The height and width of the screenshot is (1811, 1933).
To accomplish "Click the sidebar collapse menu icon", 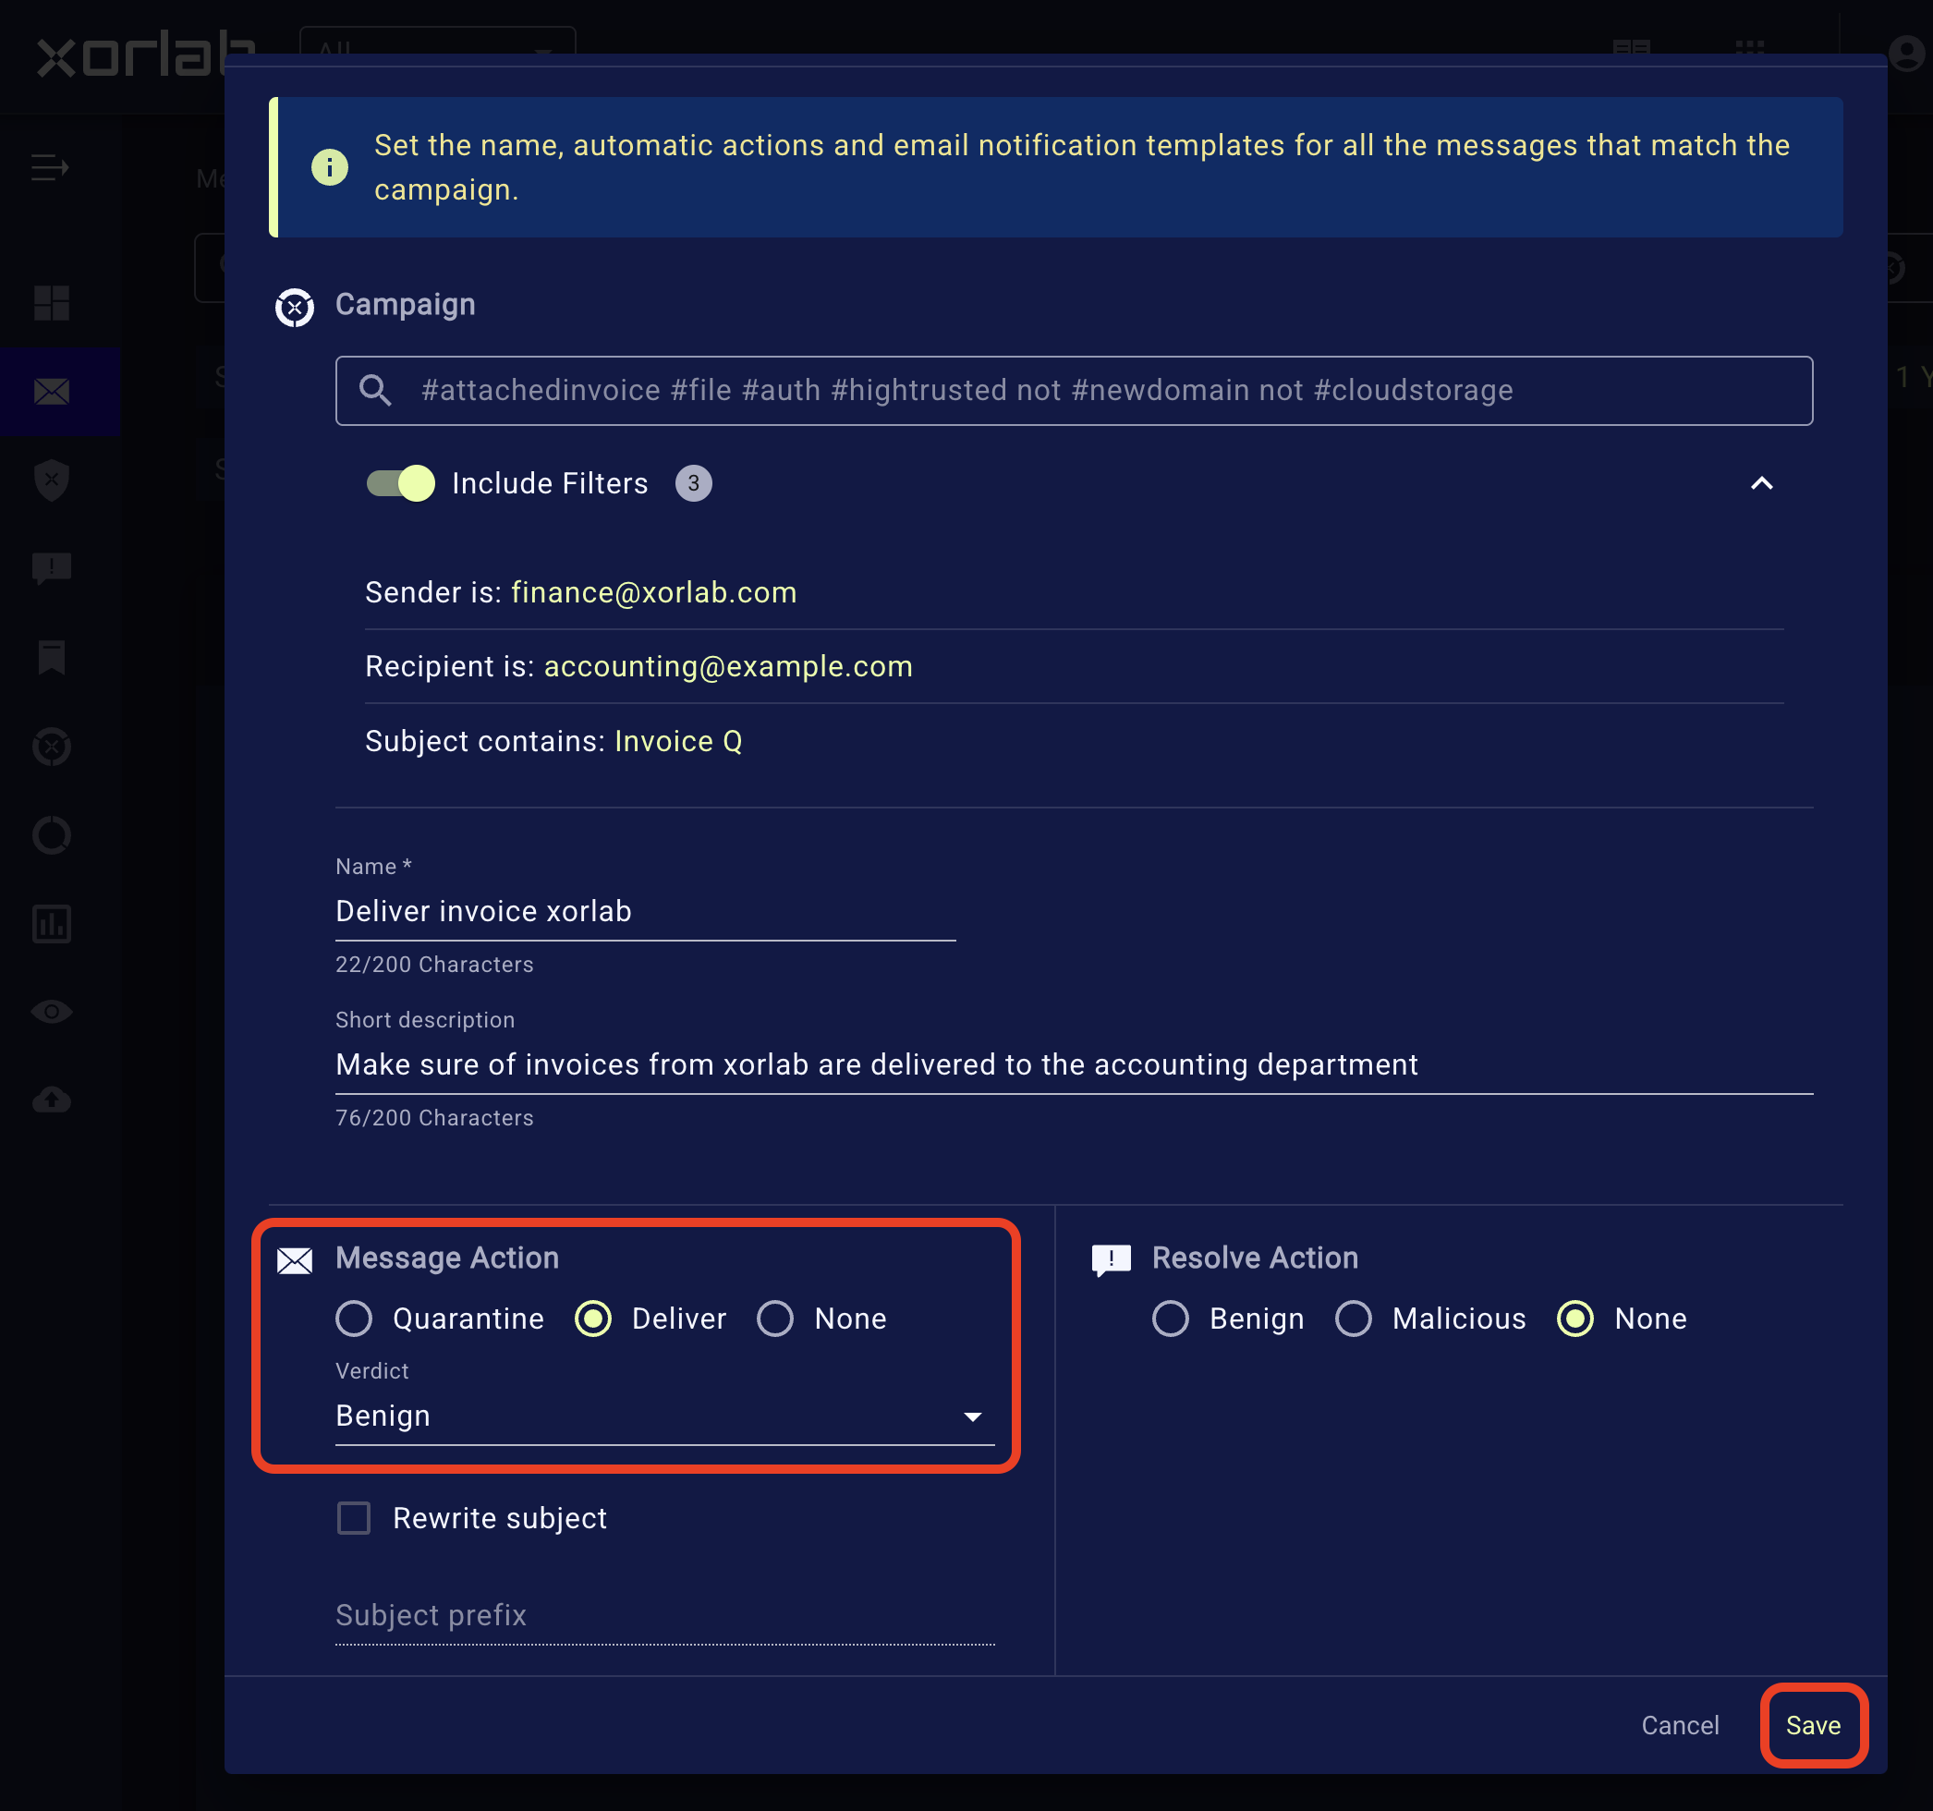I will click(x=50, y=168).
